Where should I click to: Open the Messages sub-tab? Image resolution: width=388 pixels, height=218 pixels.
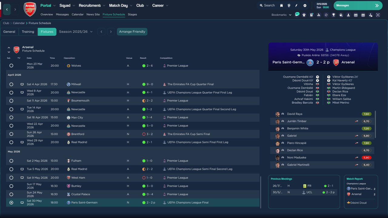(62, 15)
